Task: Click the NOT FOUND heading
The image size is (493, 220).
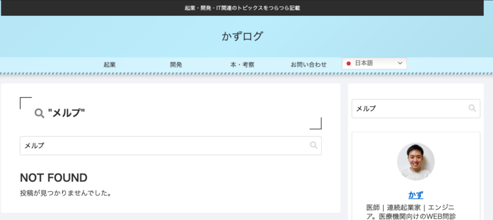Action: (53, 178)
